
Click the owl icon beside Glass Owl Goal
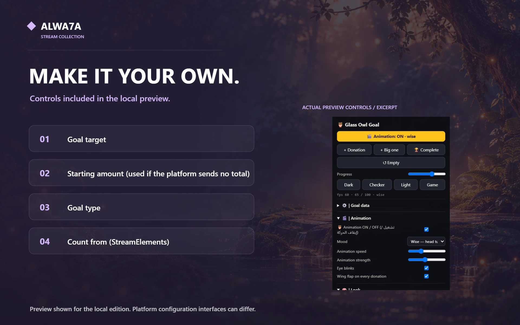coord(340,125)
